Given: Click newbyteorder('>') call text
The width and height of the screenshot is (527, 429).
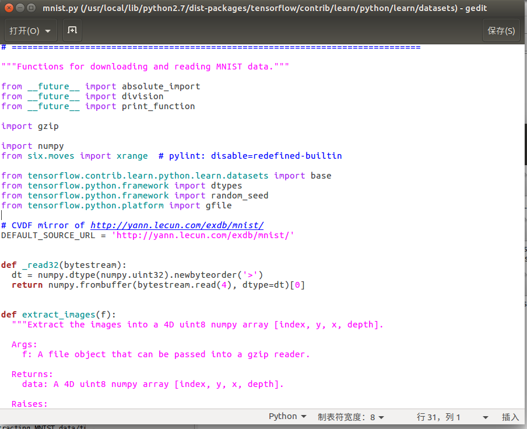Looking at the screenshot, I should coord(219,275).
